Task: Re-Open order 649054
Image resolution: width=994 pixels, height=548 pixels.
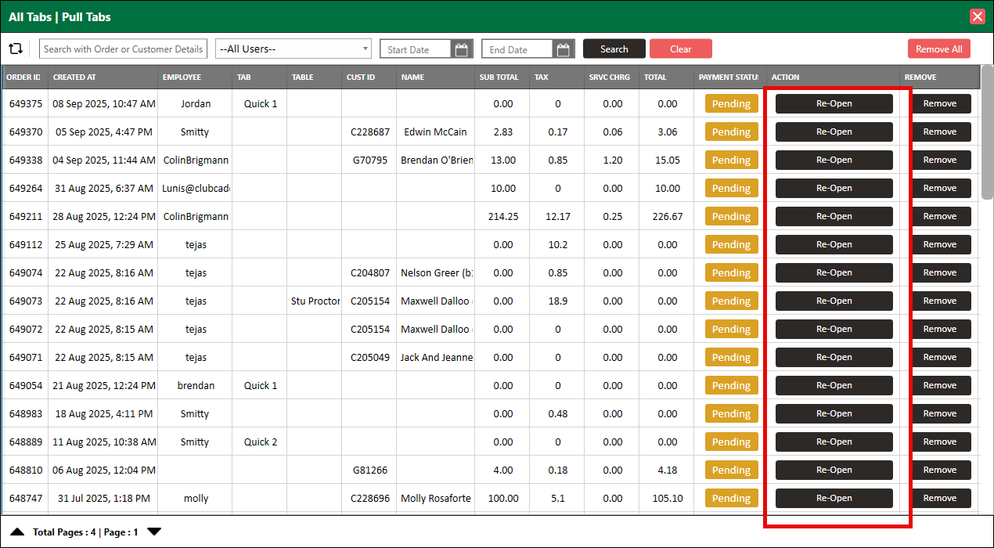Action: pyautogui.click(x=834, y=385)
